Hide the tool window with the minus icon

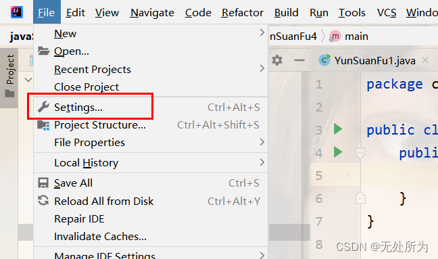pyautogui.click(x=299, y=60)
